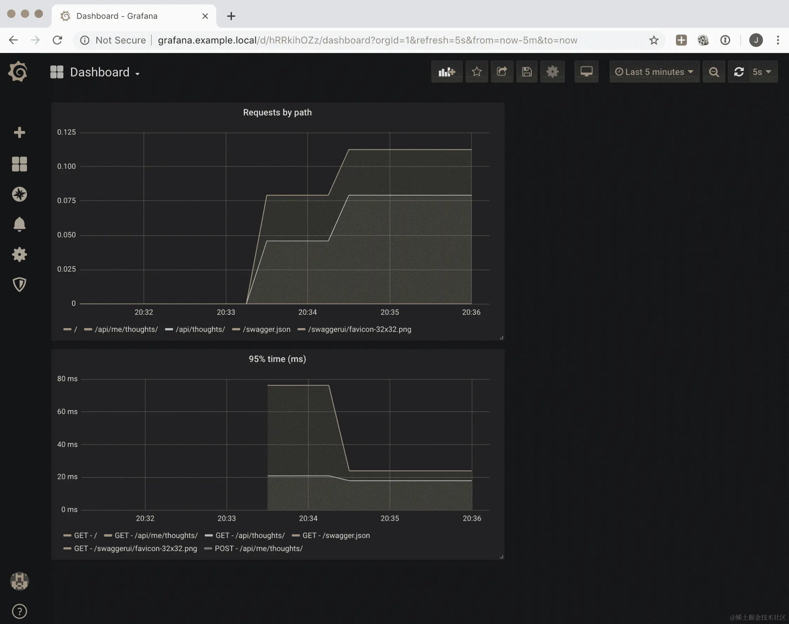The image size is (789, 624).
Task: Toggle /swagger.json series in Requests legend
Action: click(266, 330)
